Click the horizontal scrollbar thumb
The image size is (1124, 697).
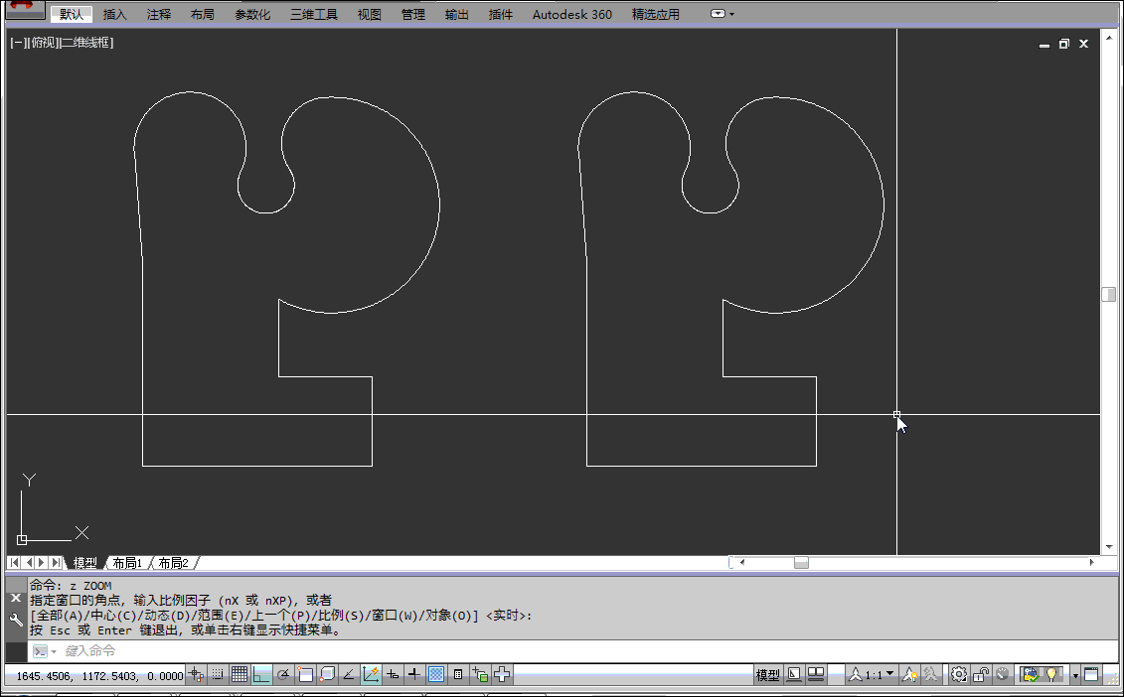point(801,563)
